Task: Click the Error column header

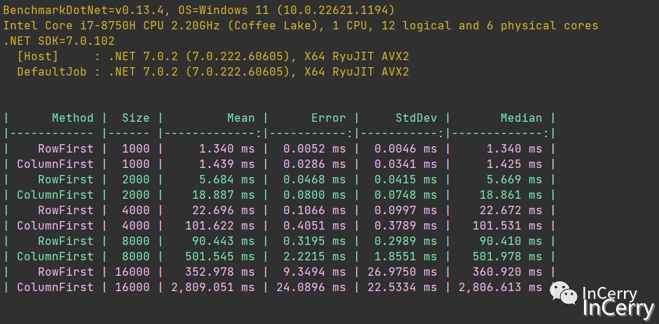Action: (x=329, y=118)
